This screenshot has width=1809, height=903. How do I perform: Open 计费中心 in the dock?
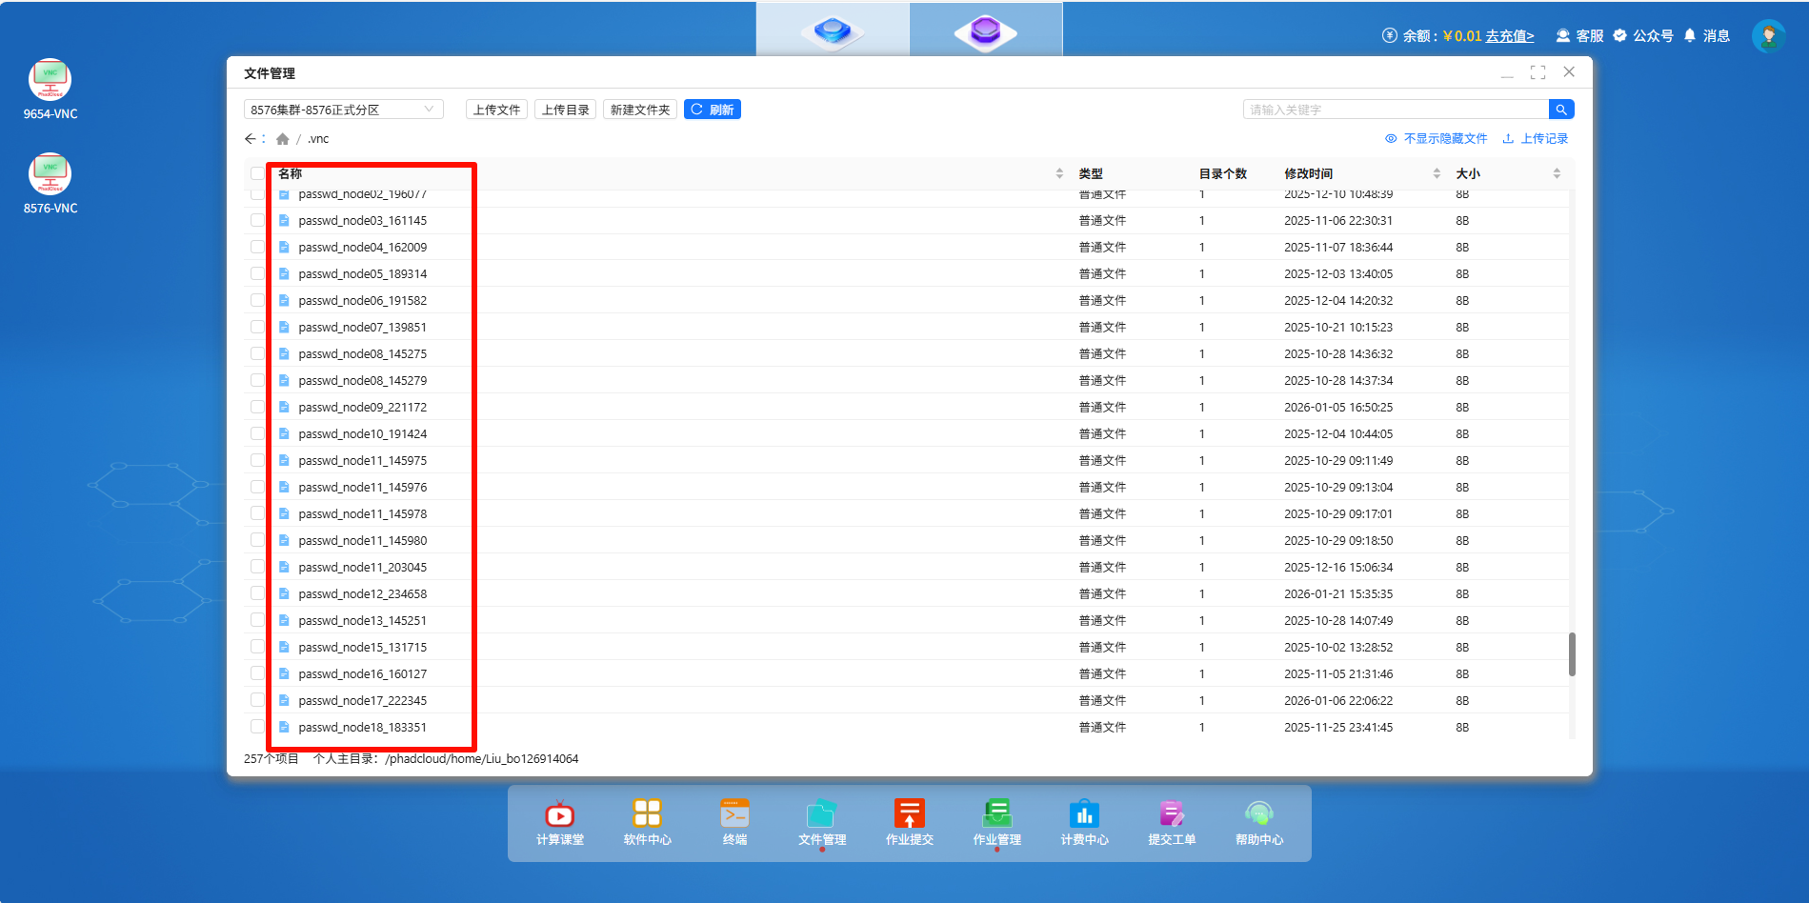coord(1084,821)
